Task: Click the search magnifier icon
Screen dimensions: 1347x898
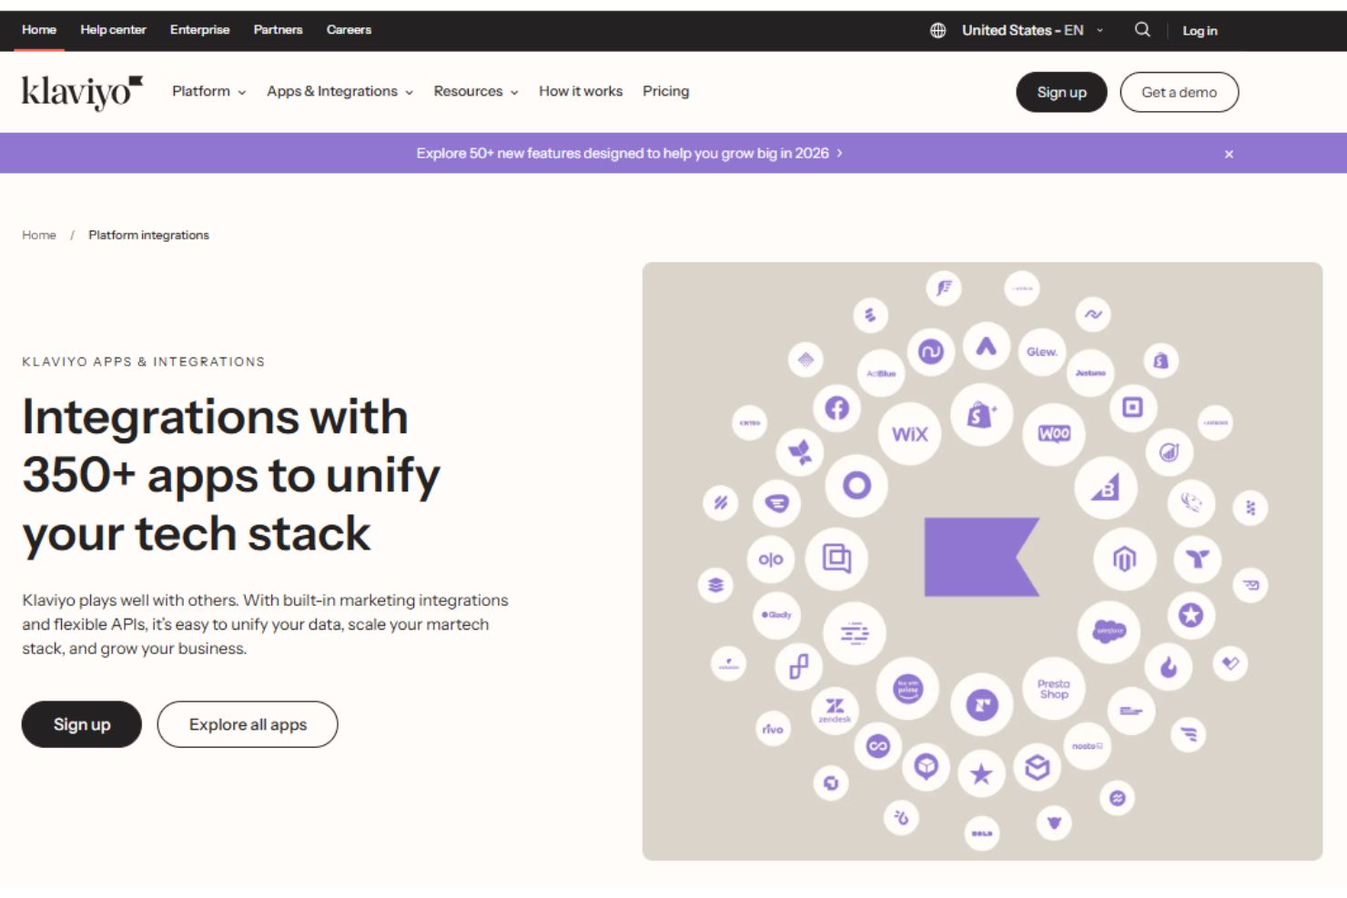Action: (1142, 30)
